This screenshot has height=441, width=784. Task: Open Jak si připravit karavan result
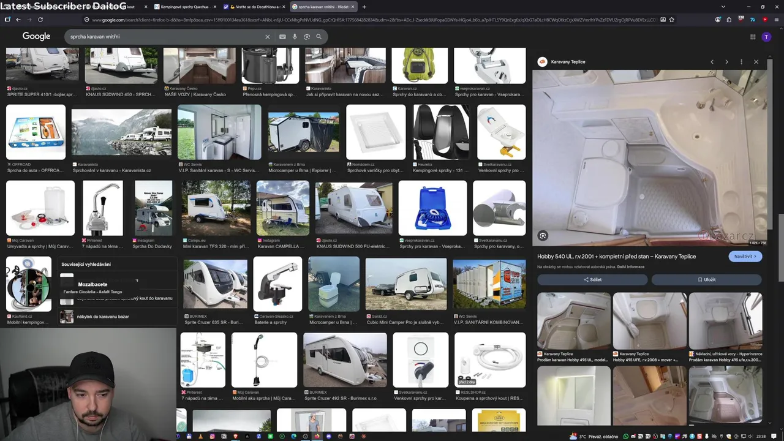pyautogui.click(x=345, y=72)
